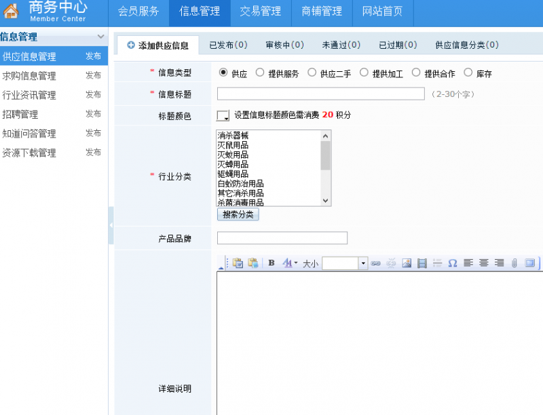Insert a special character with Omega icon
The width and height of the screenshot is (543, 415).
coord(453,263)
